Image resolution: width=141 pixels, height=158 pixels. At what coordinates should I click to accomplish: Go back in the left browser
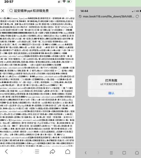(6, 152)
